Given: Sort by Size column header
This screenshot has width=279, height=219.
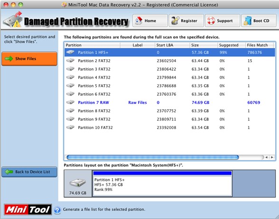Looking at the screenshot, I should tap(204, 45).
